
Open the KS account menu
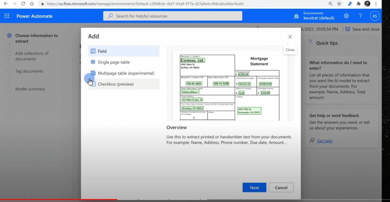[x=375, y=16]
